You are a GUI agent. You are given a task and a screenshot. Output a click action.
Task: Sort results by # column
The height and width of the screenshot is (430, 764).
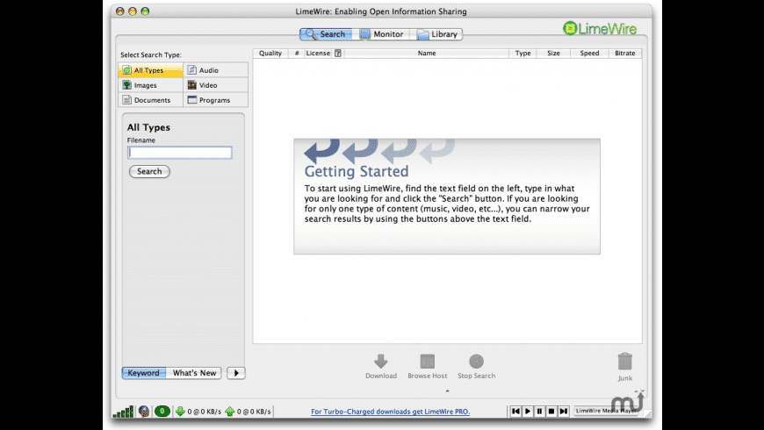pos(296,53)
